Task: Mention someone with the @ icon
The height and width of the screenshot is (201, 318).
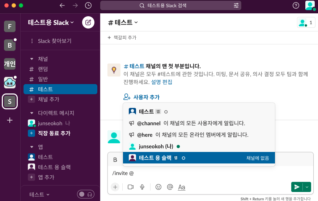Action: click(x=170, y=187)
